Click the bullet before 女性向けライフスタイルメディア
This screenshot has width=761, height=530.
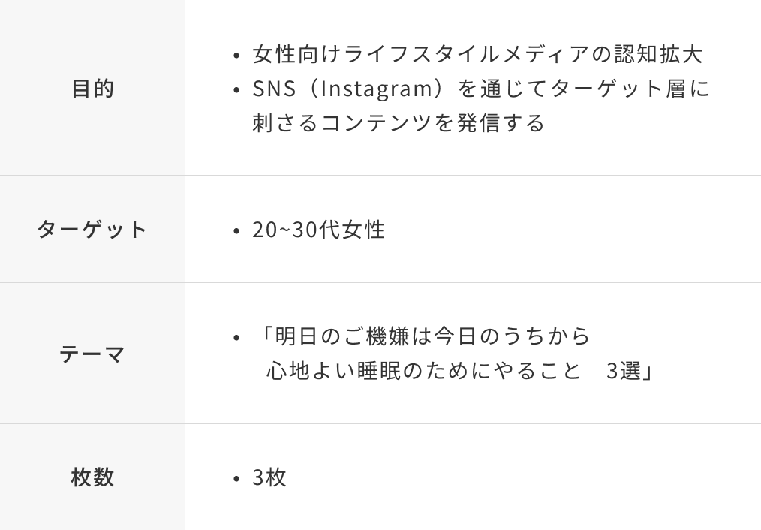[x=236, y=56]
